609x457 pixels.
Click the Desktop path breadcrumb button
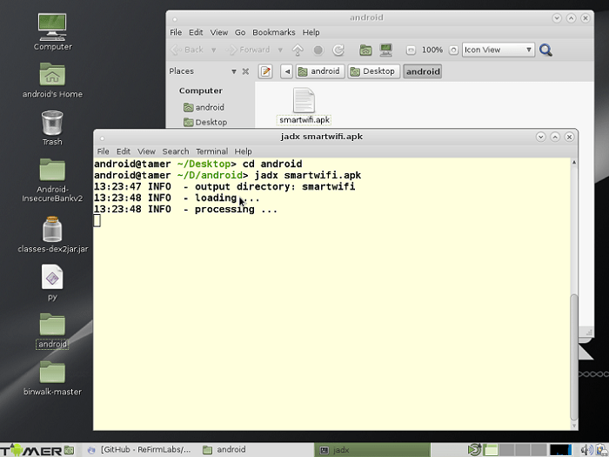coord(373,71)
